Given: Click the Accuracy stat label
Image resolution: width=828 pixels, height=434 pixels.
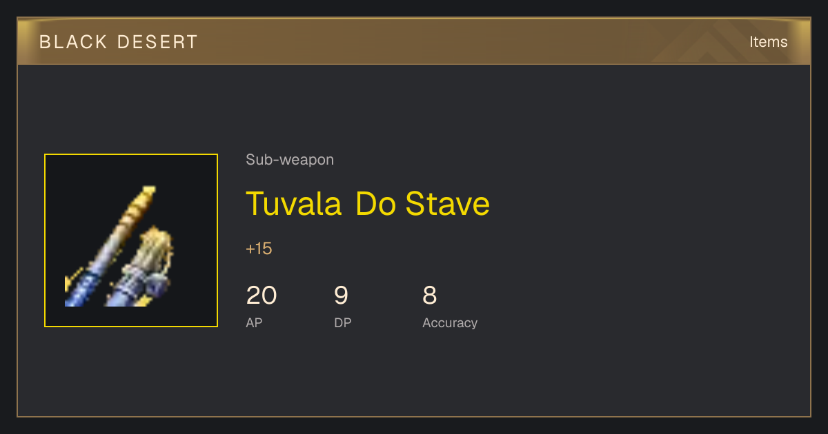Looking at the screenshot, I should [x=450, y=322].
